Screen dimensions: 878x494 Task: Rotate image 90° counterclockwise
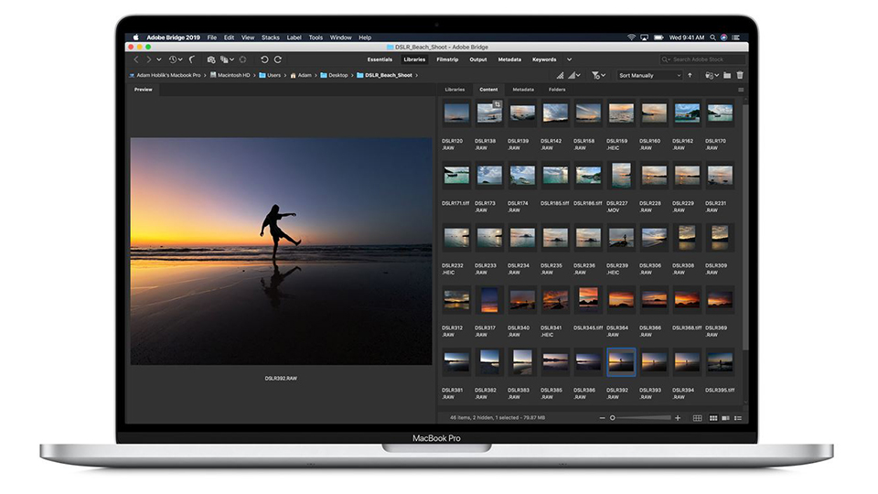[x=264, y=59]
